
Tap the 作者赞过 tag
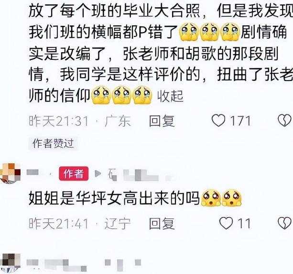pos(53,143)
